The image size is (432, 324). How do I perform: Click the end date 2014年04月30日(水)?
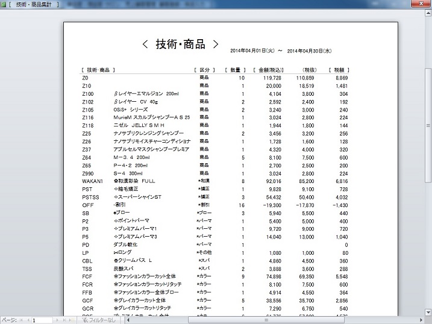point(310,51)
